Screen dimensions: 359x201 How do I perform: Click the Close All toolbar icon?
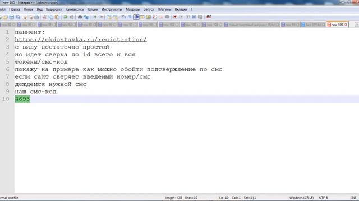(30, 17)
